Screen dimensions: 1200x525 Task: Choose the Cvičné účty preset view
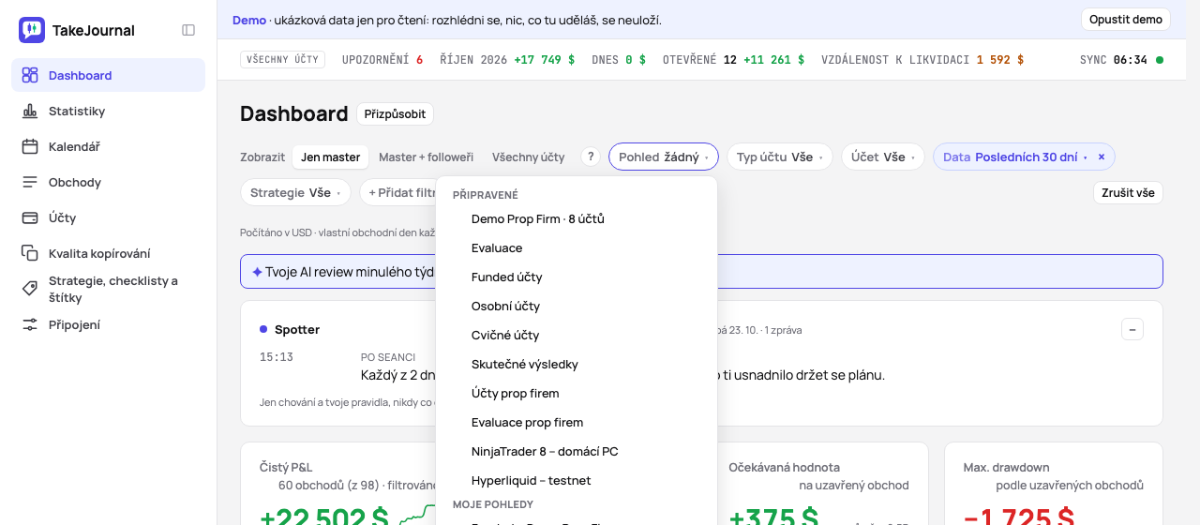point(577,335)
